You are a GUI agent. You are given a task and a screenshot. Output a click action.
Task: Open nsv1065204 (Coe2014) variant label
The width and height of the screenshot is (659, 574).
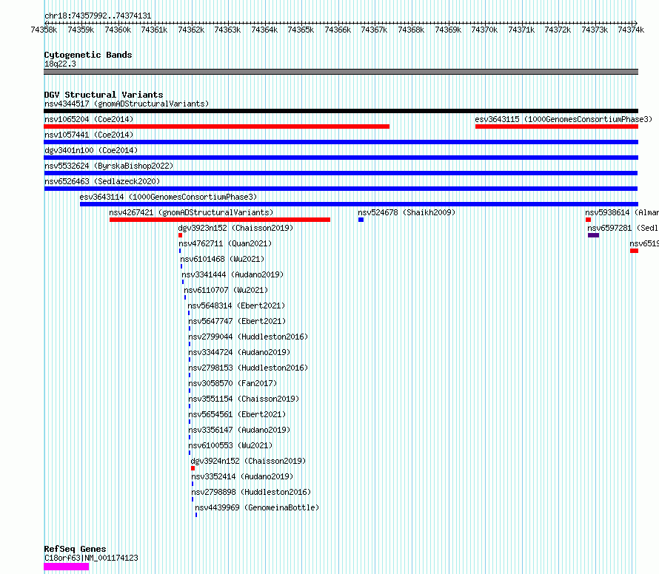(89, 119)
